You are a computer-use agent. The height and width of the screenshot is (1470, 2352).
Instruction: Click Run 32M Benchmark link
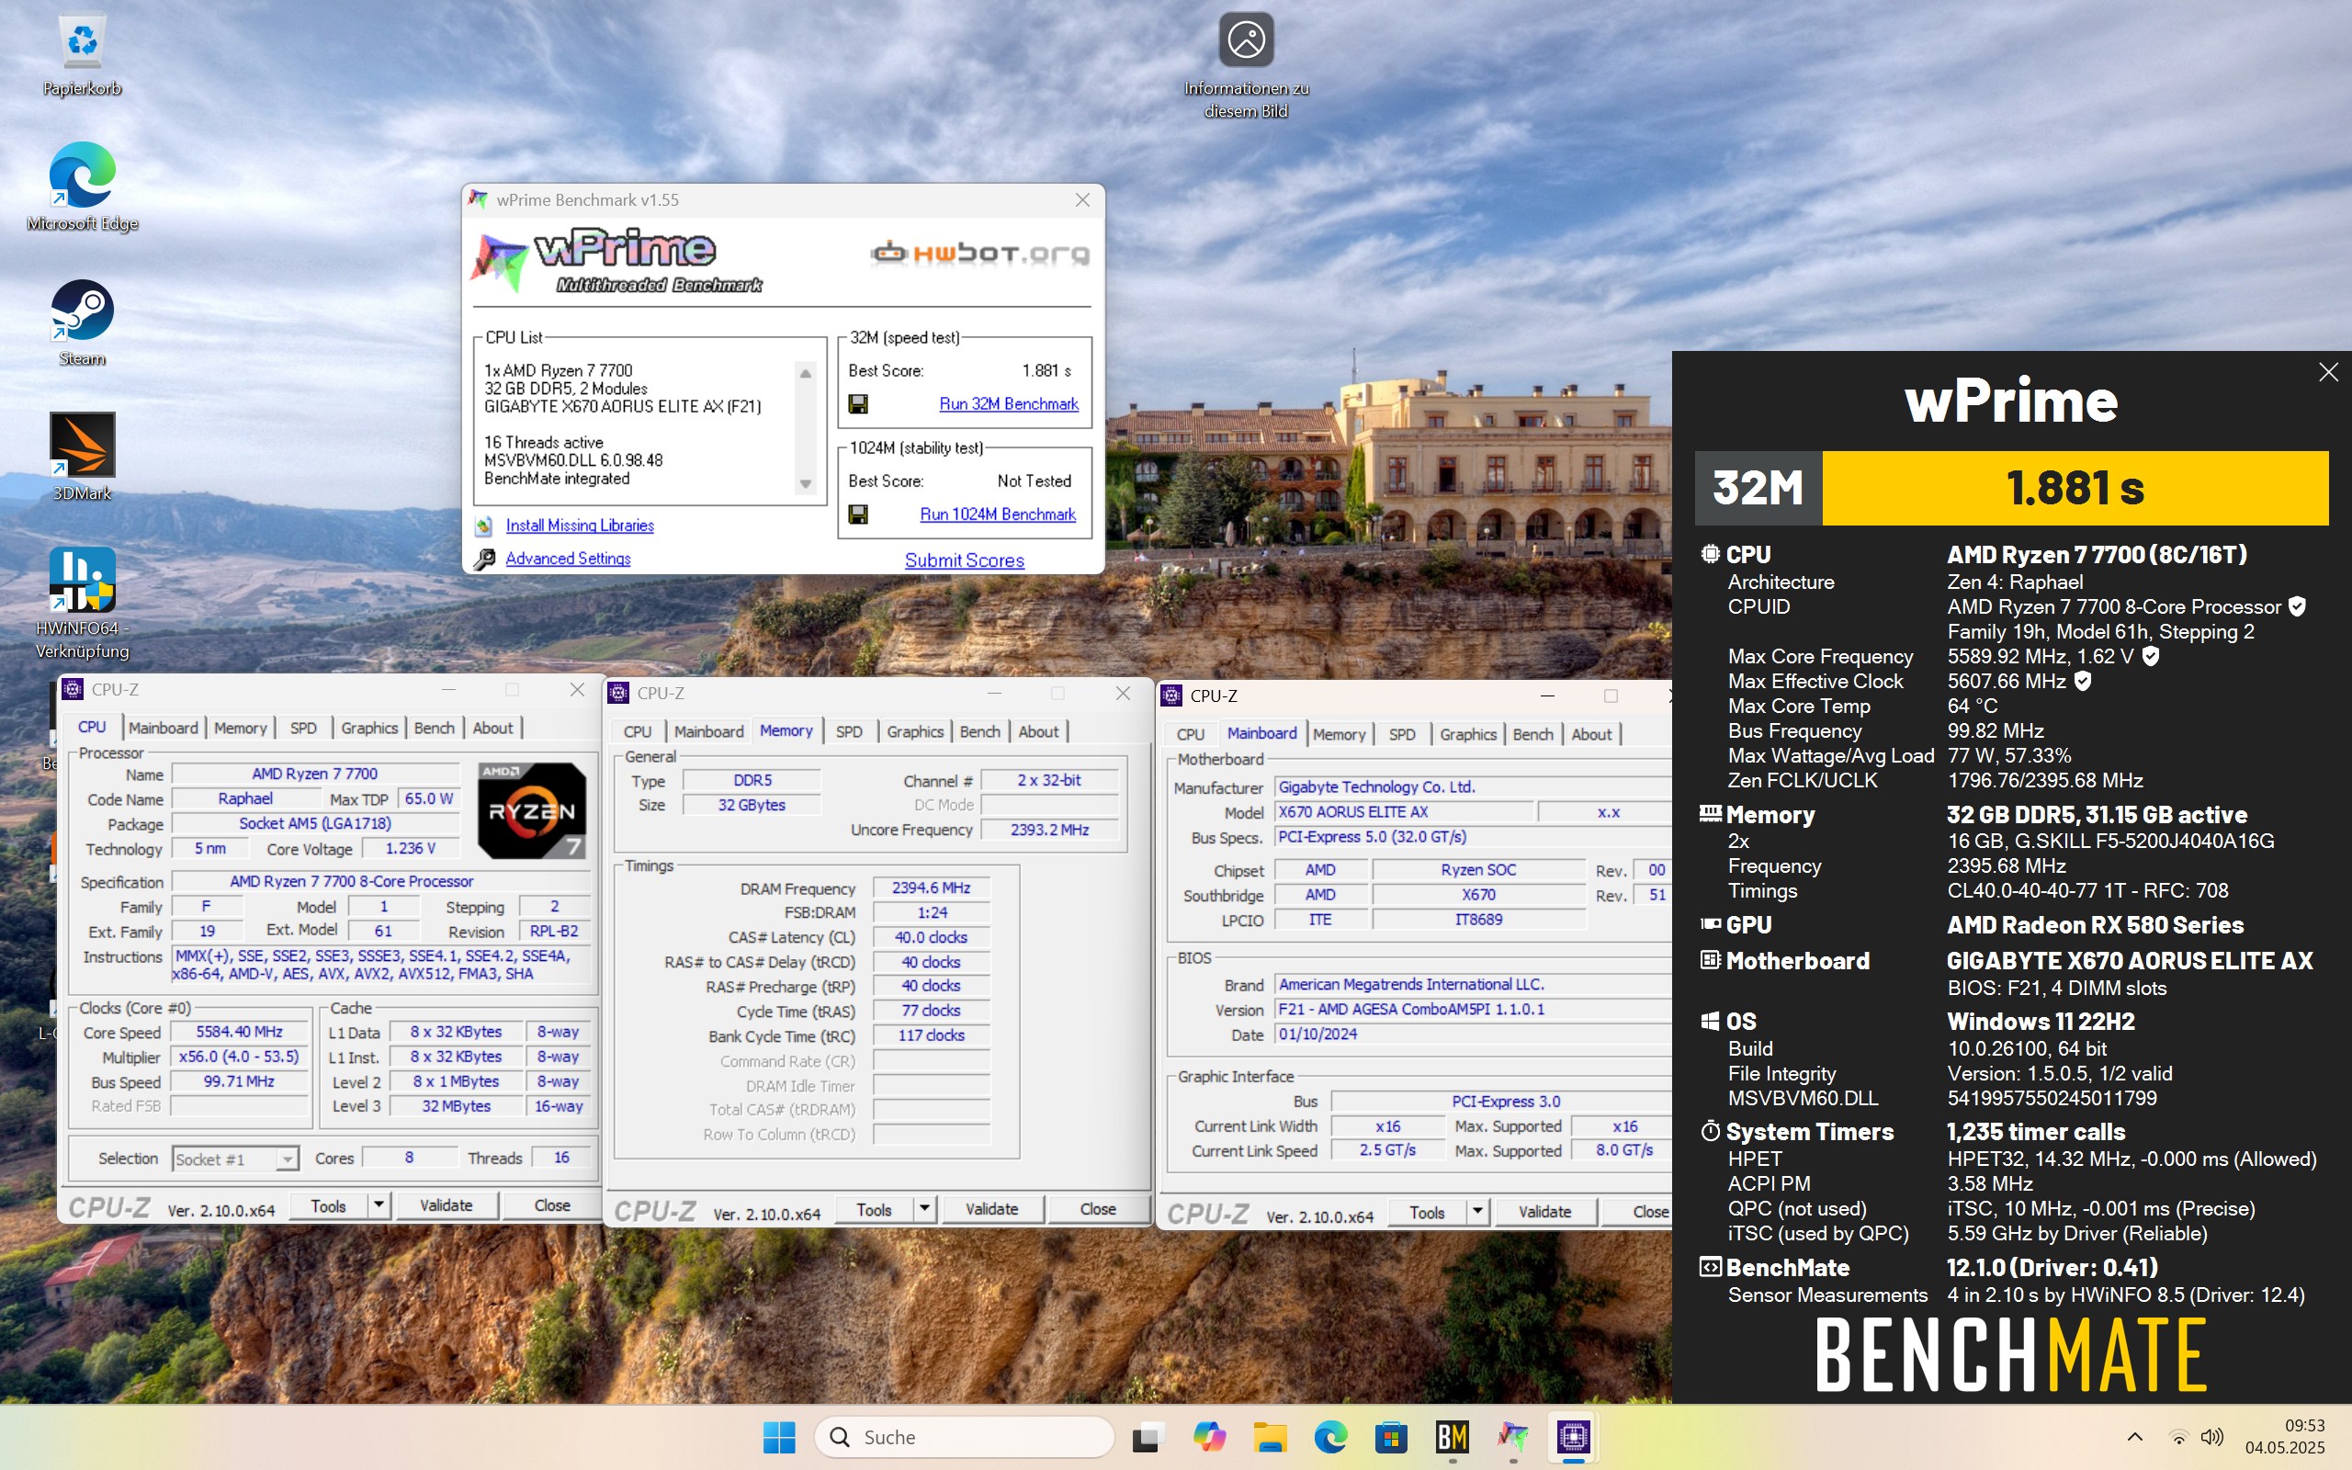click(x=1009, y=403)
